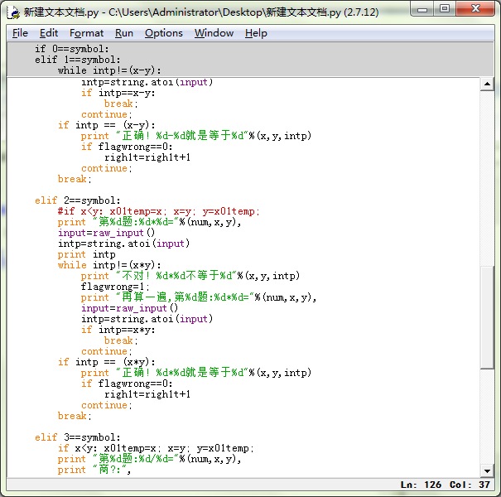Click the 'print intp' line

pos(87,254)
